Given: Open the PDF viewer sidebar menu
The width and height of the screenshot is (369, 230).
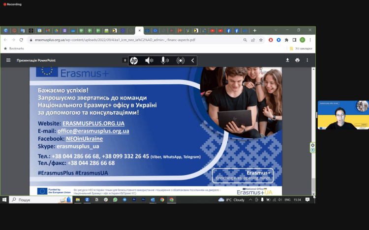Looking at the screenshot, I should [8, 60].
